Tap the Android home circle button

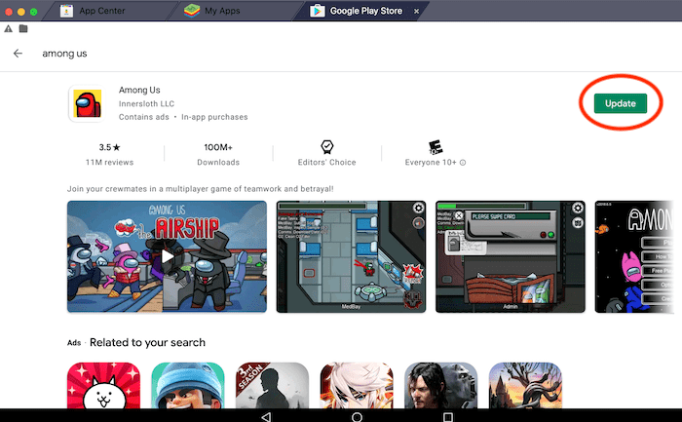[358, 417]
